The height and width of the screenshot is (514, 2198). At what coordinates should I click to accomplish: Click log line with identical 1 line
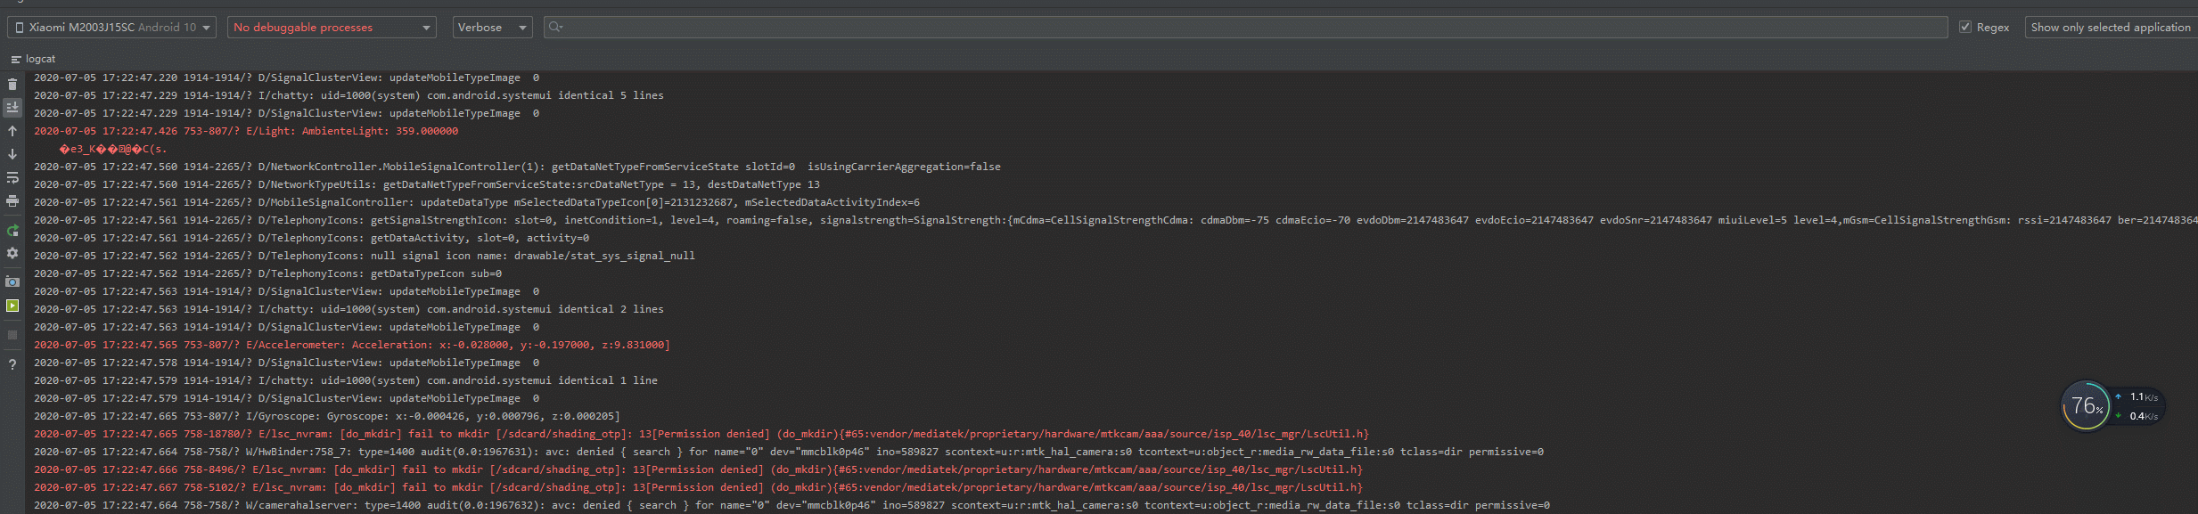[346, 380]
